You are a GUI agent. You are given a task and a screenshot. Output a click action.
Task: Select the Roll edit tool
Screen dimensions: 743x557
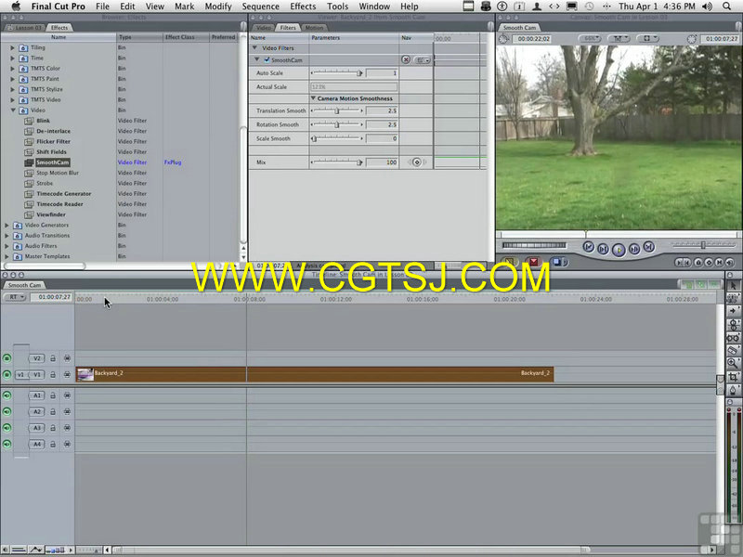tap(733, 324)
